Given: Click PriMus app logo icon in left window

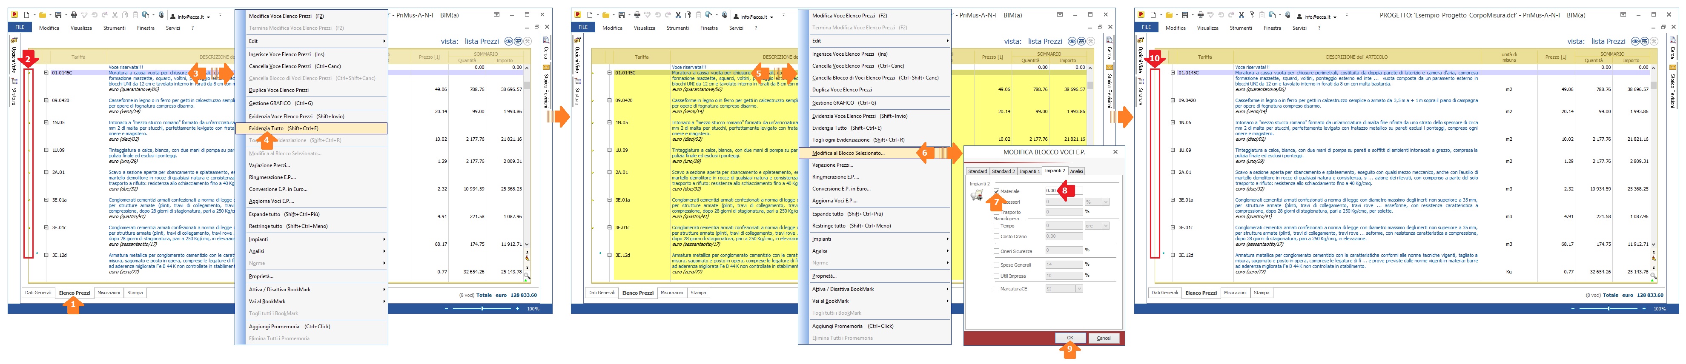Looking at the screenshot, I should point(14,15).
